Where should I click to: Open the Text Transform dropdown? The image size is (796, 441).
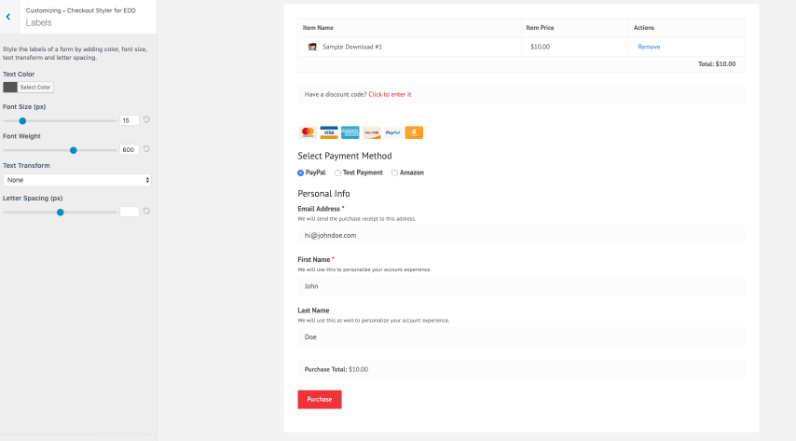coord(77,180)
